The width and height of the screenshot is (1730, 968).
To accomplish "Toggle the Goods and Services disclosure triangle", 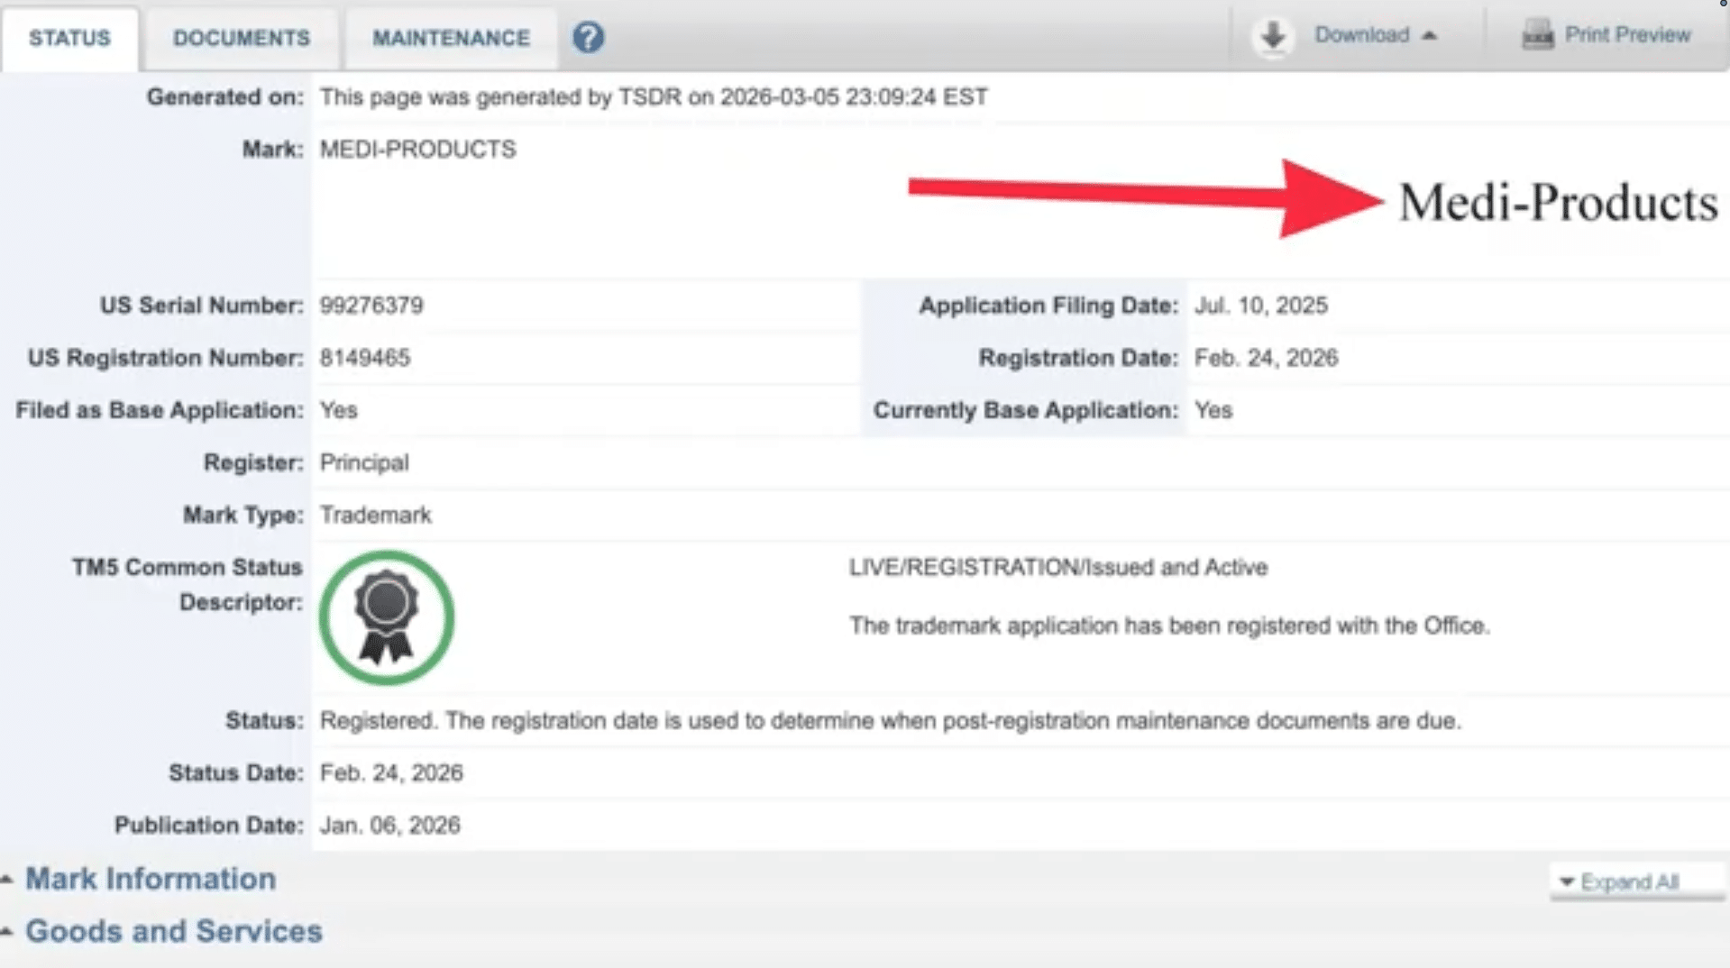I will (x=7, y=931).
